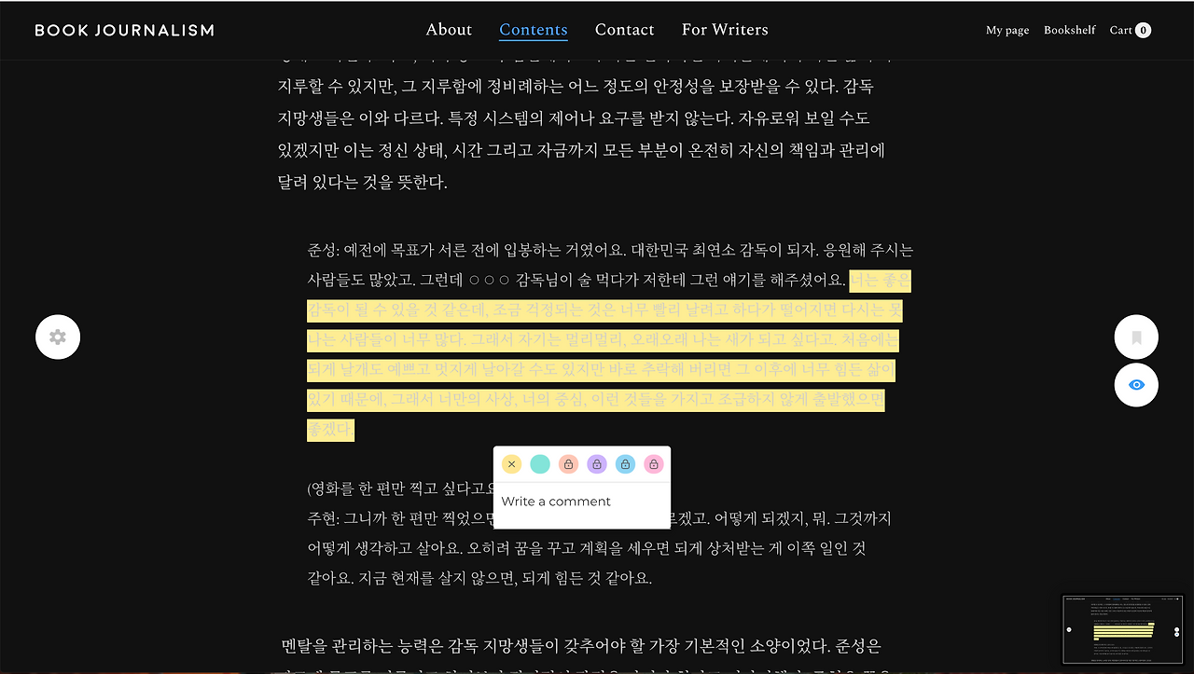Click the locked purple highlight color icon
Screen dimensions: 1194x674
point(596,463)
